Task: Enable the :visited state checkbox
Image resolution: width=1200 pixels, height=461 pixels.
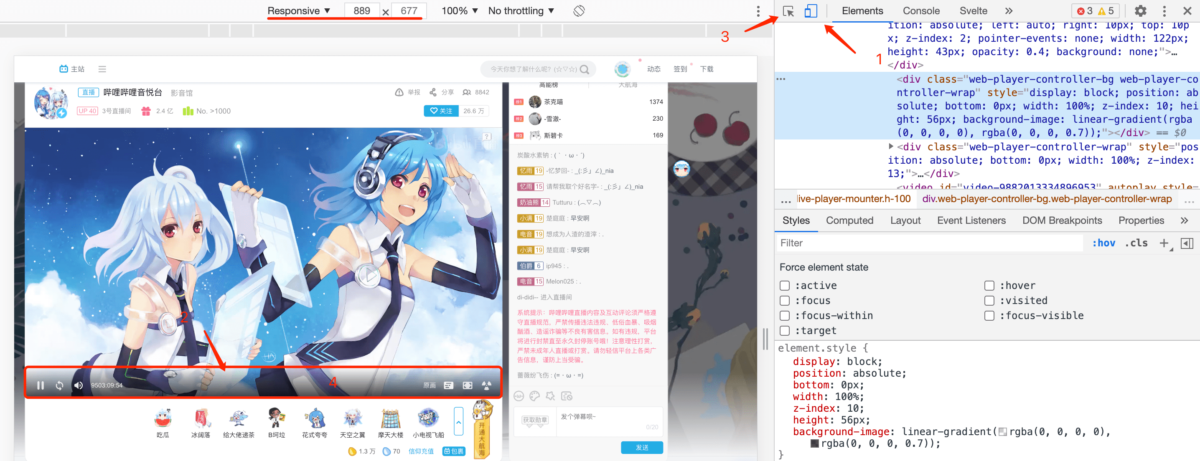Action: 989,300
